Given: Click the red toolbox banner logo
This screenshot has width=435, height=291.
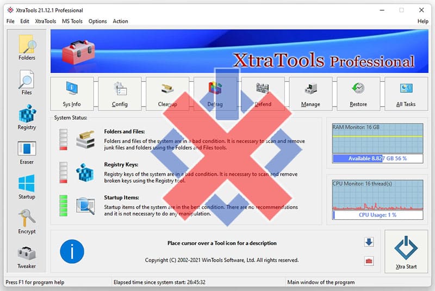Looking at the screenshot, I should [78, 52].
